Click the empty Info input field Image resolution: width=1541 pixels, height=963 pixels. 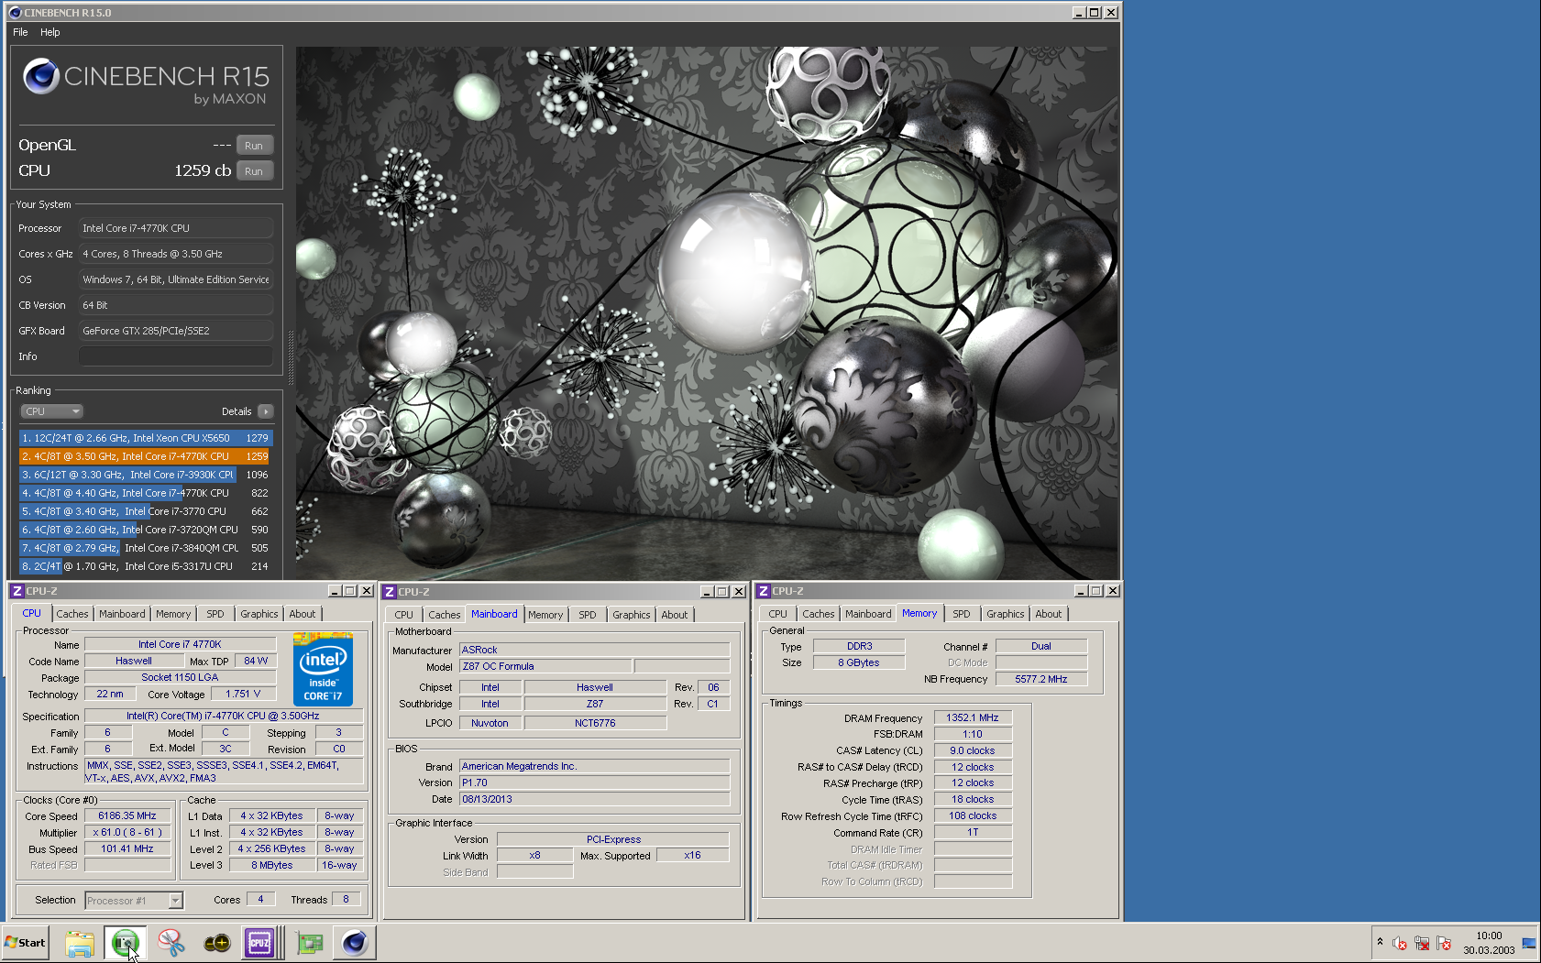point(176,356)
